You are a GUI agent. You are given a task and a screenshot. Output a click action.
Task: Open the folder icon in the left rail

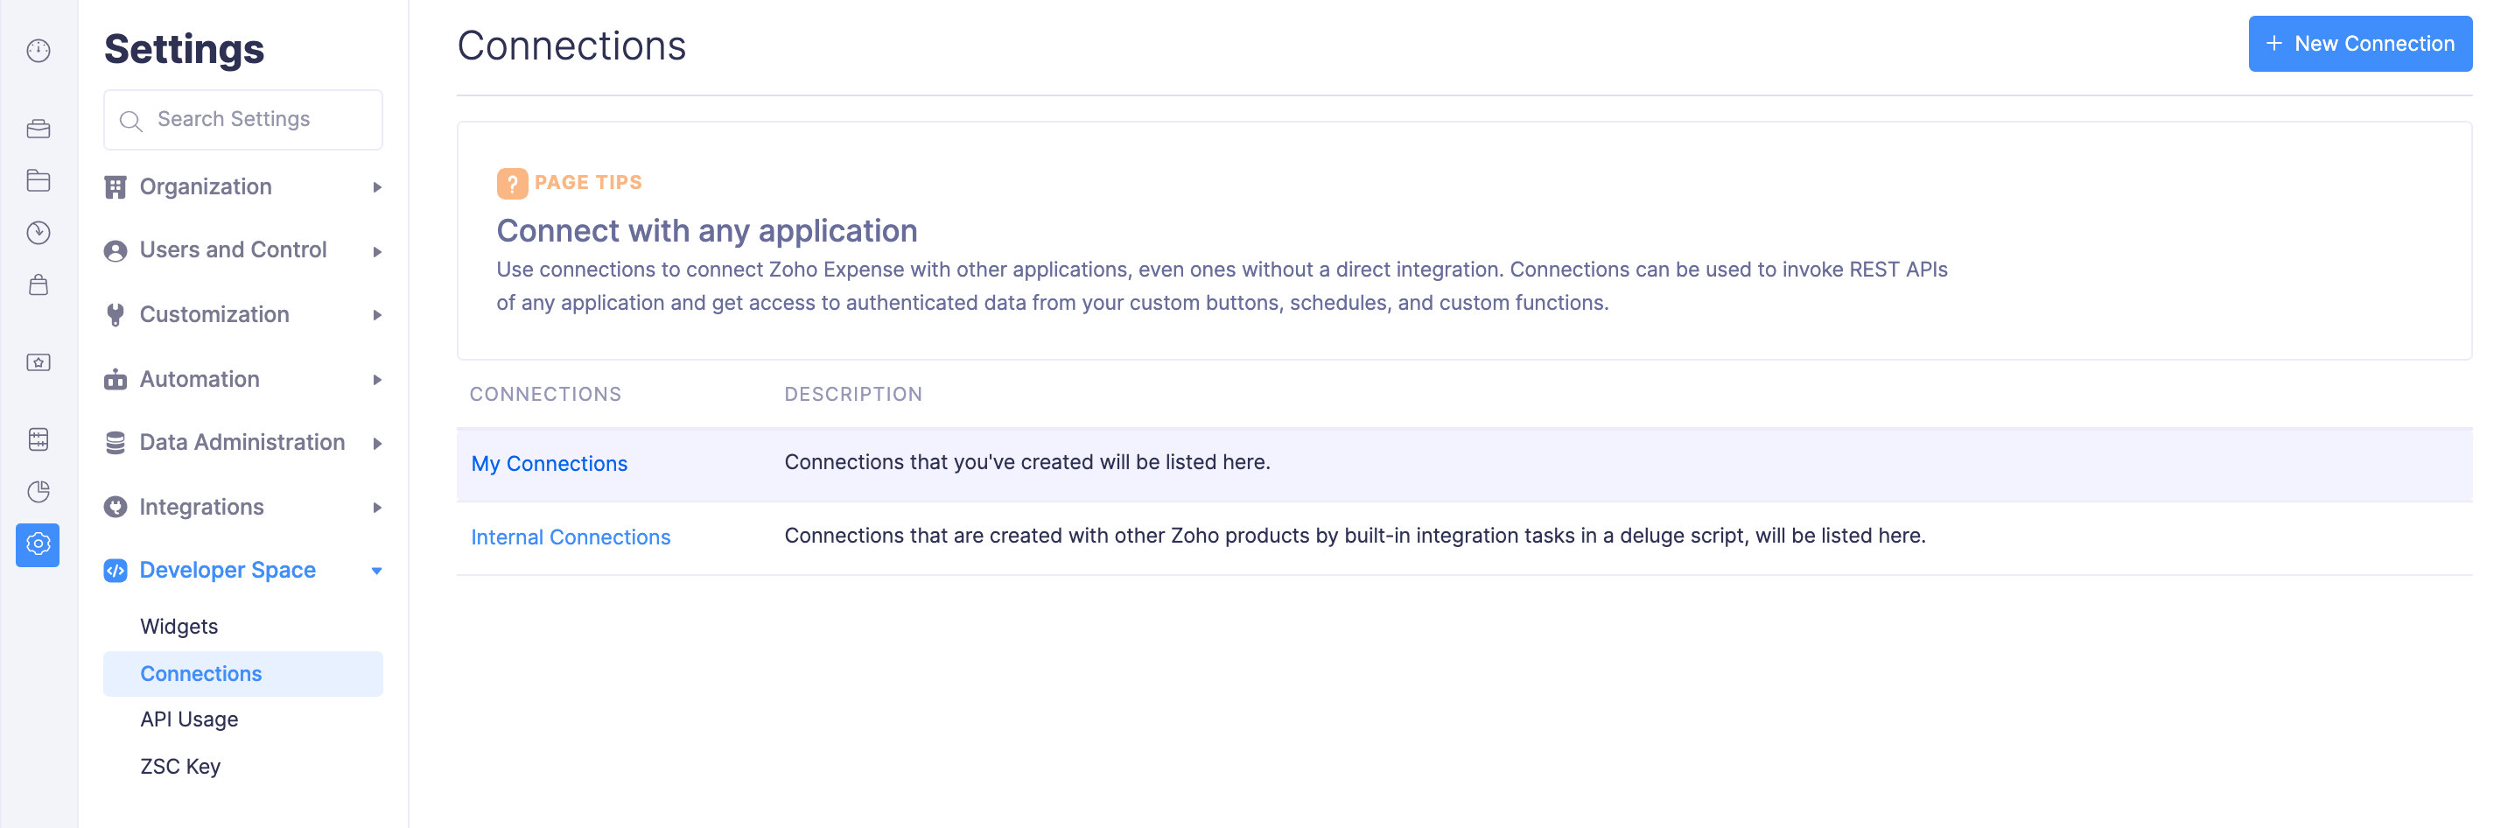pyautogui.click(x=39, y=180)
